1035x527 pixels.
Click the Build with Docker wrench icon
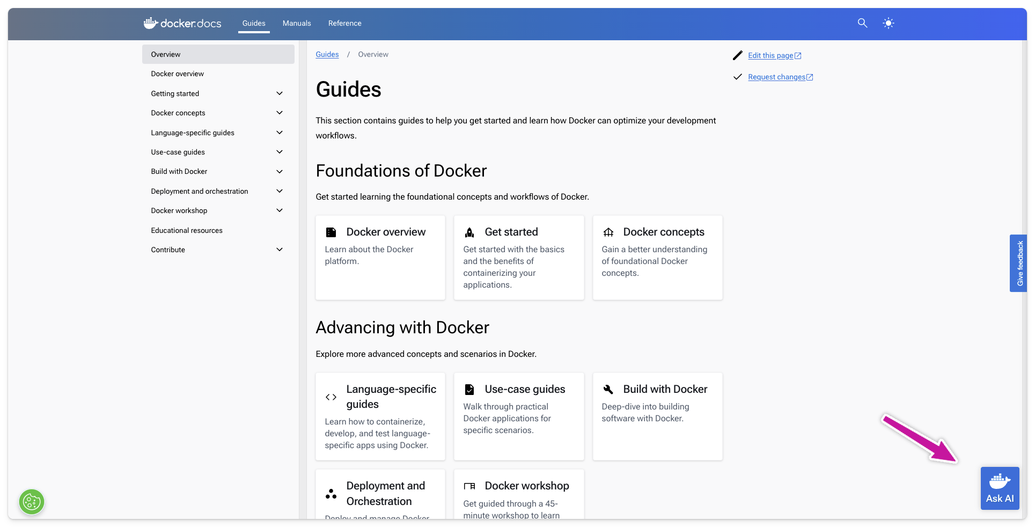pyautogui.click(x=608, y=390)
